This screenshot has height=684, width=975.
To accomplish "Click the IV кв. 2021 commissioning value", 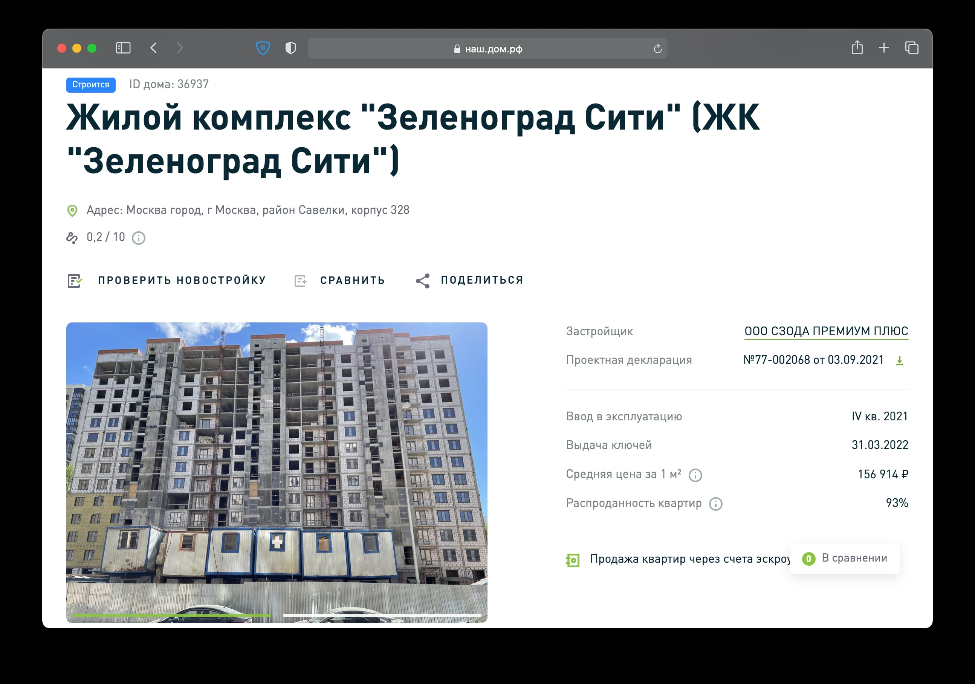I will (879, 416).
